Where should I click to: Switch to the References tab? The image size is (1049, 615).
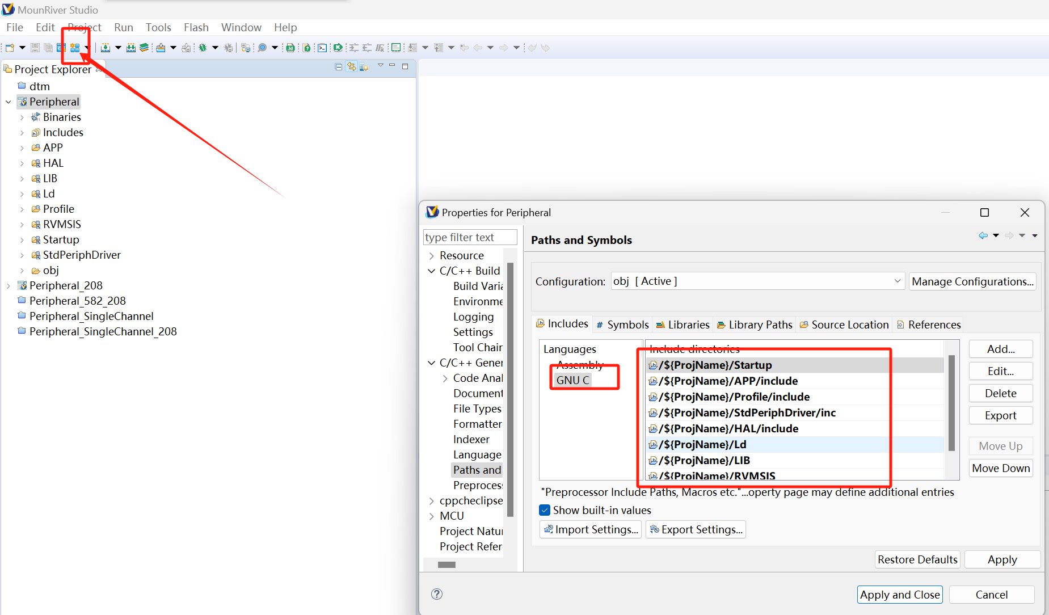click(929, 325)
